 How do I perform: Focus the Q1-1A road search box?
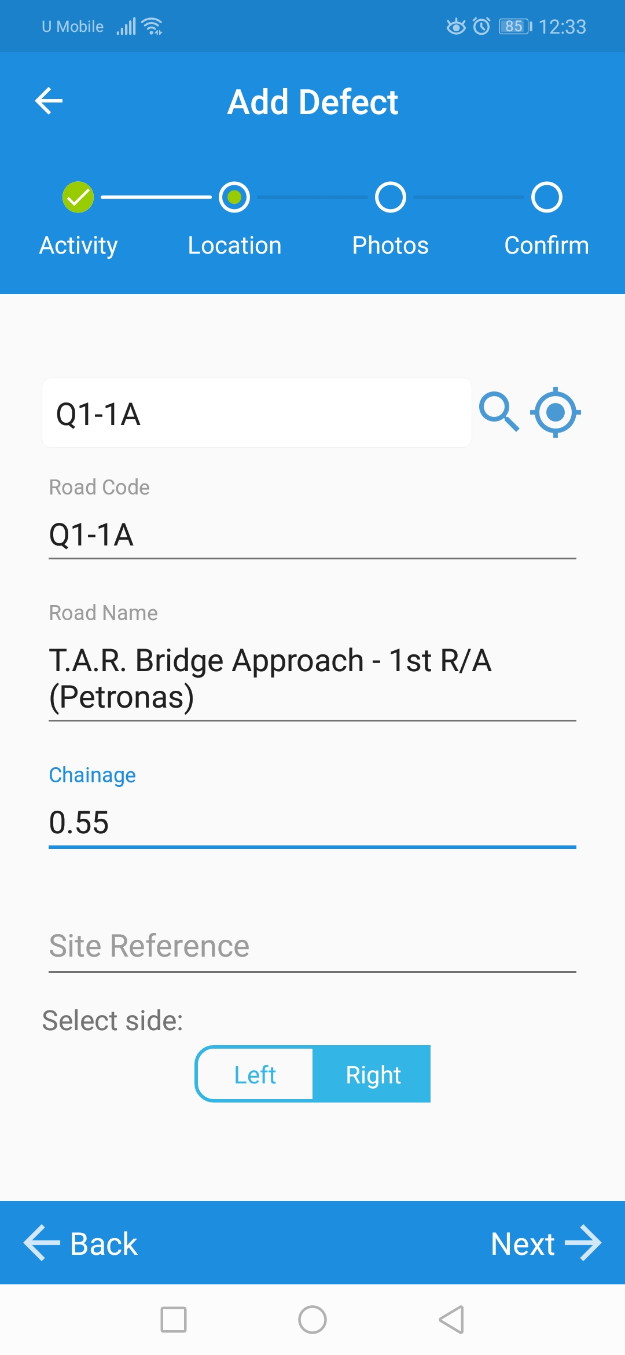[x=256, y=413]
